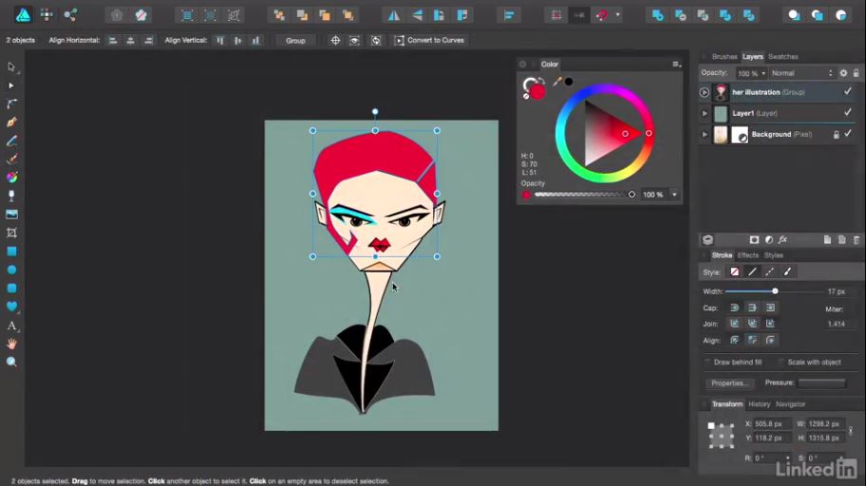Screen dimensions: 866x486
Task: Click the transform anchor point selector
Action: (x=722, y=435)
